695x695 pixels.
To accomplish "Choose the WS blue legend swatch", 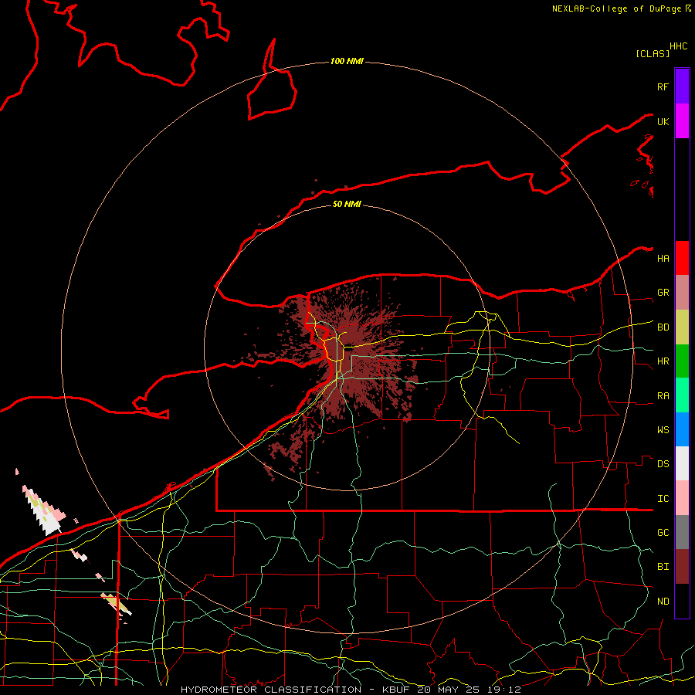I will (x=682, y=429).
